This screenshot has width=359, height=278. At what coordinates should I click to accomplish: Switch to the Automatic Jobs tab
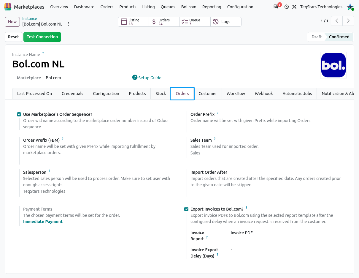(297, 94)
